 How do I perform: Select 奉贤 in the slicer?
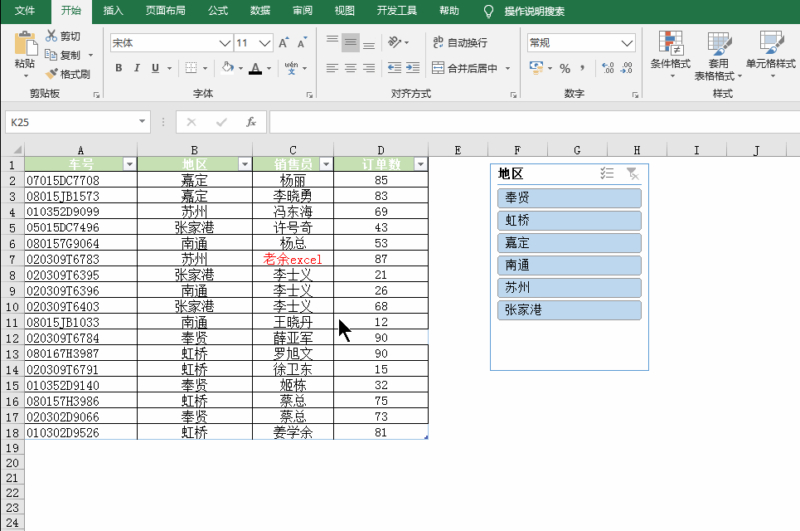coord(569,198)
